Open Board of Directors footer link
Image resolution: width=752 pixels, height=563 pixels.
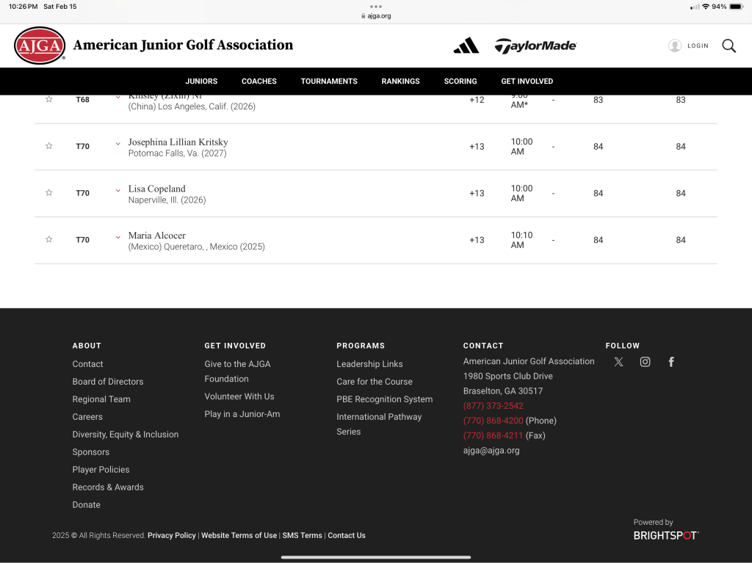[x=108, y=382]
